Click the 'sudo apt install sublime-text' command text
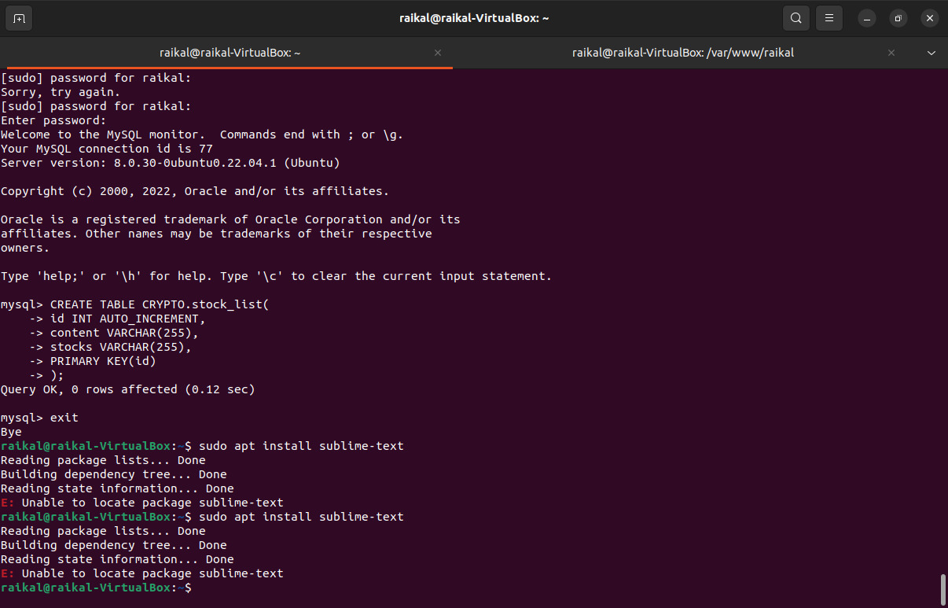 (301, 445)
